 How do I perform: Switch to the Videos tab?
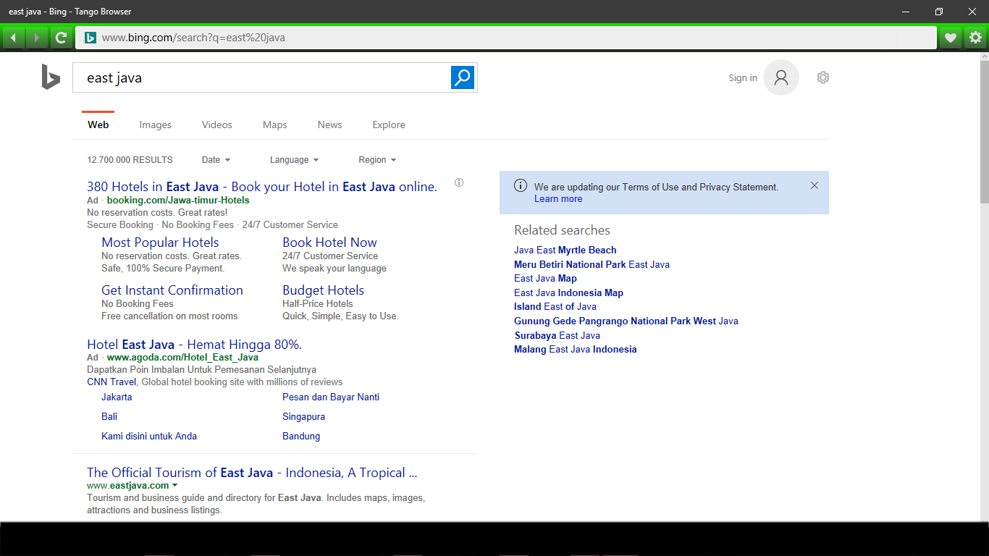click(217, 125)
